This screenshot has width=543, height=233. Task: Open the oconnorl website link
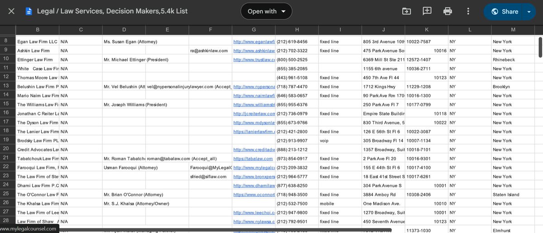(x=254, y=195)
